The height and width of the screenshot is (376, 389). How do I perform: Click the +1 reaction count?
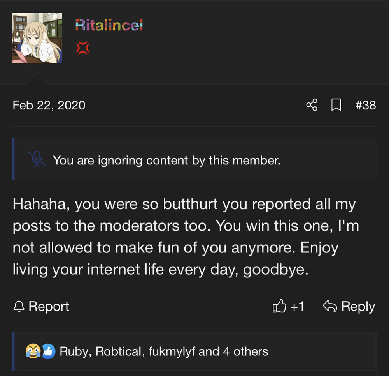(297, 307)
